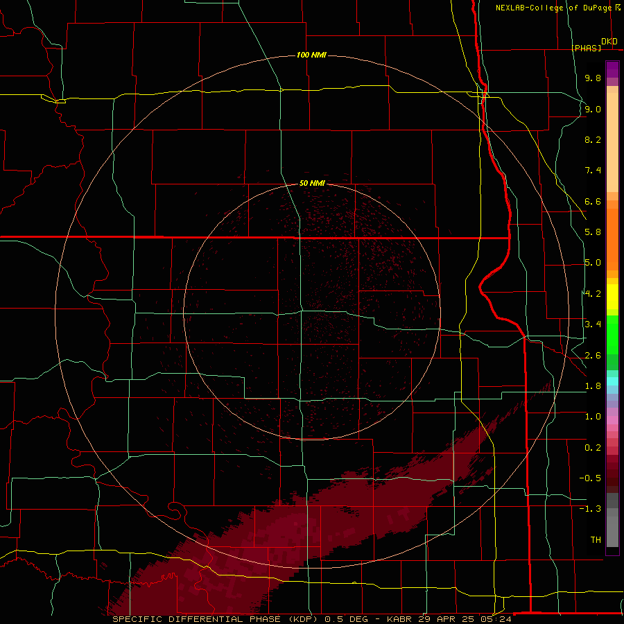This screenshot has height=624, width=624.
Task: Click the 7.4 value on the scale
Action: pos(593,171)
